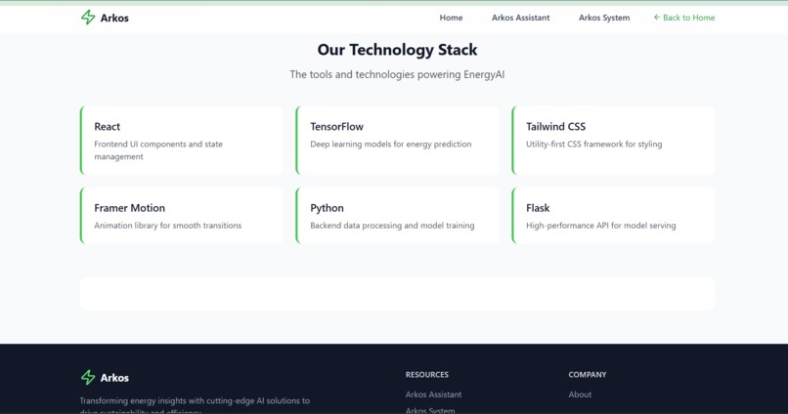
Task: Click 'The tools and technologies powering EnergyAI' subtitle
Action: tap(397, 75)
